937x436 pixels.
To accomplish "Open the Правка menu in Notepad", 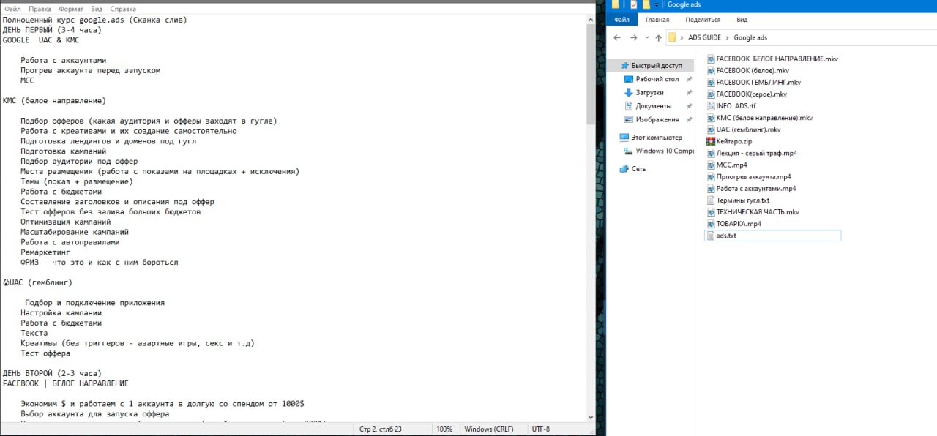I will [40, 10].
